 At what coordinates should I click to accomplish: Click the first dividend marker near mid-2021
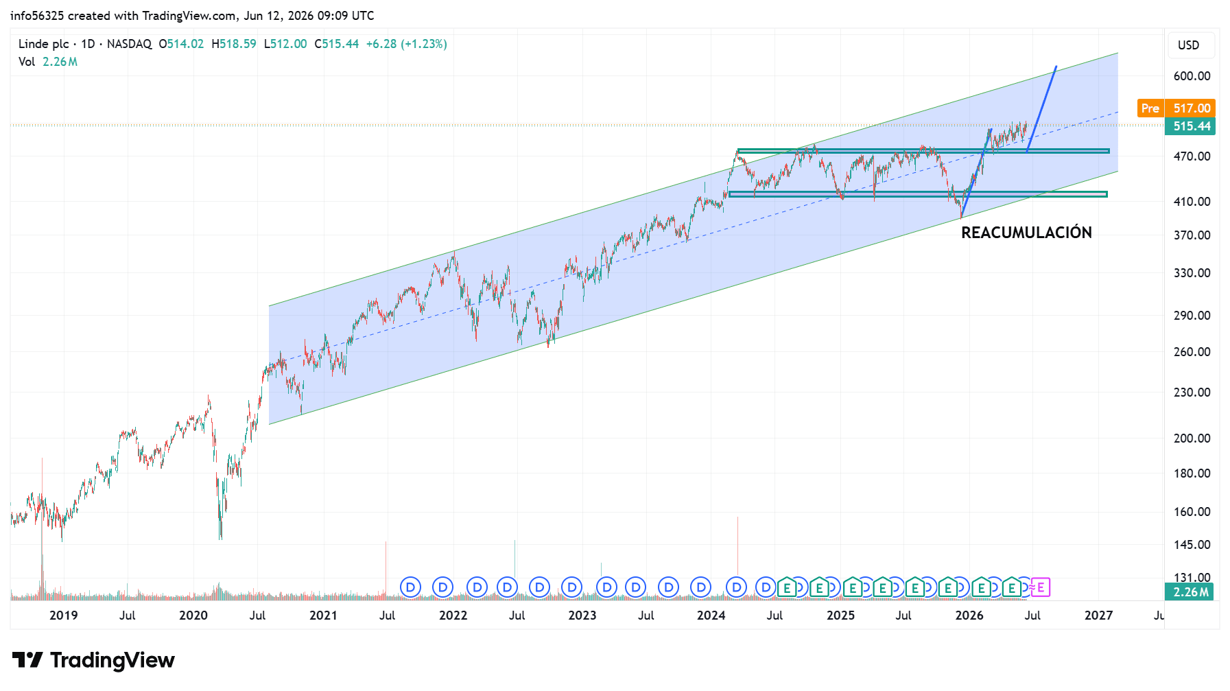click(410, 587)
